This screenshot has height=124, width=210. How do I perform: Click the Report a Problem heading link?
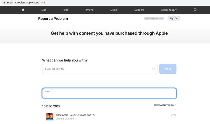tap(53, 19)
